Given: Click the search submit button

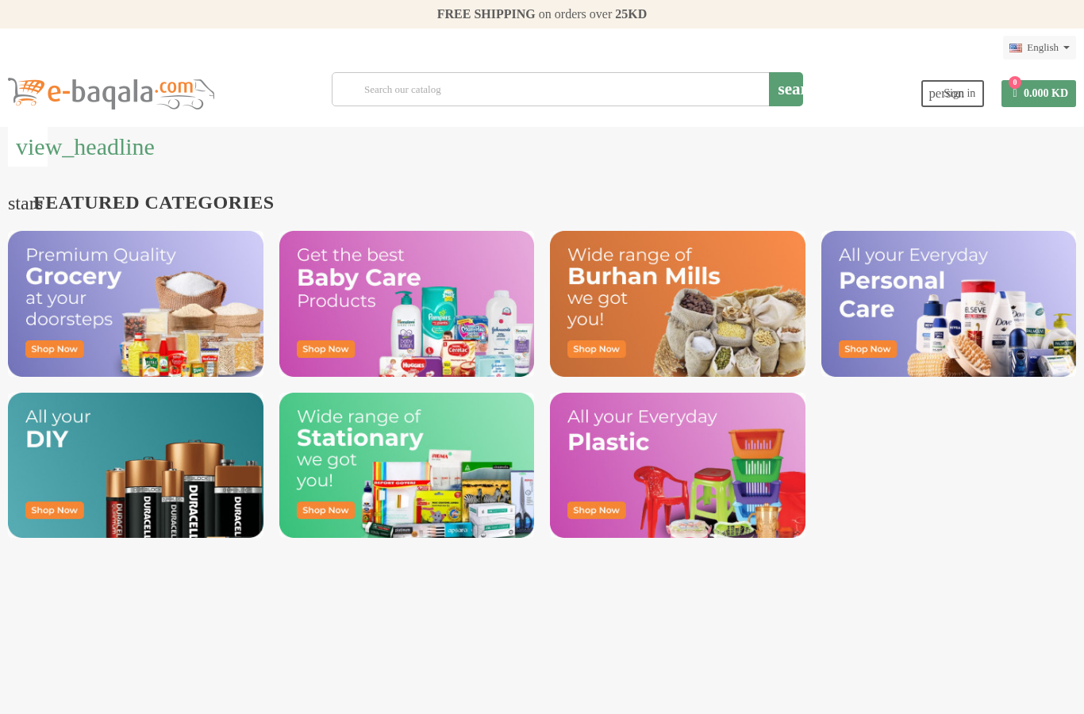Looking at the screenshot, I should (786, 90).
